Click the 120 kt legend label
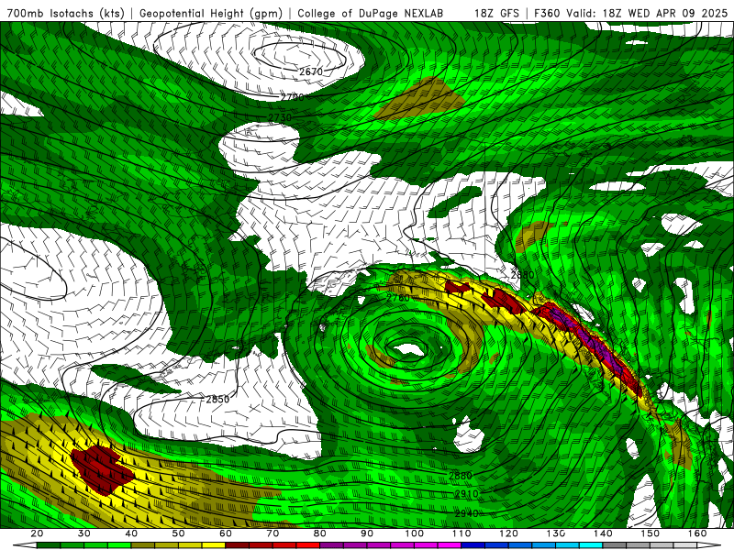The height and width of the screenshot is (550, 734). click(x=509, y=533)
